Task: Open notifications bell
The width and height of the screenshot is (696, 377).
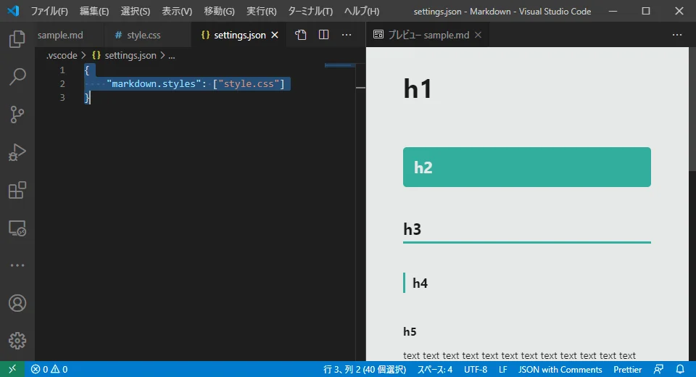Action: 680,369
